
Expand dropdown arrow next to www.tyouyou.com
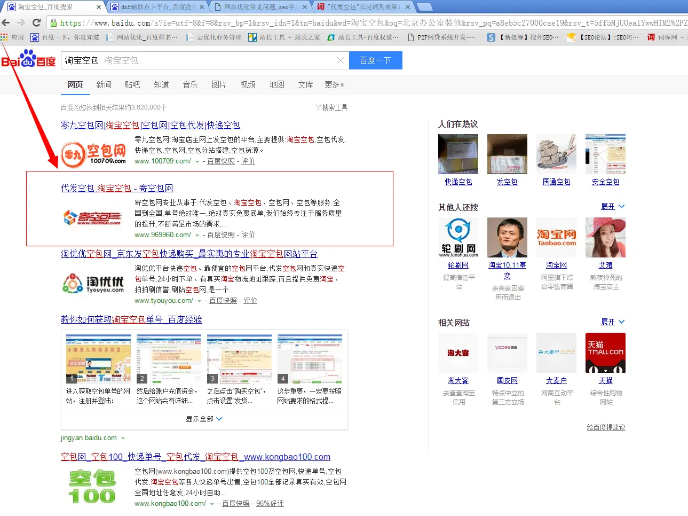(199, 301)
